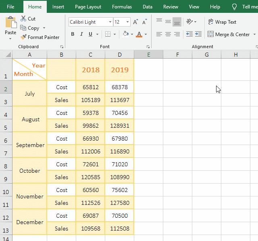
Task: Open the File menu
Action: point(10,7)
